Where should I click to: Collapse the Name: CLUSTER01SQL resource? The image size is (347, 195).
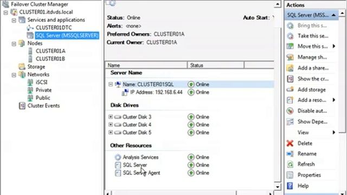[x=111, y=84]
